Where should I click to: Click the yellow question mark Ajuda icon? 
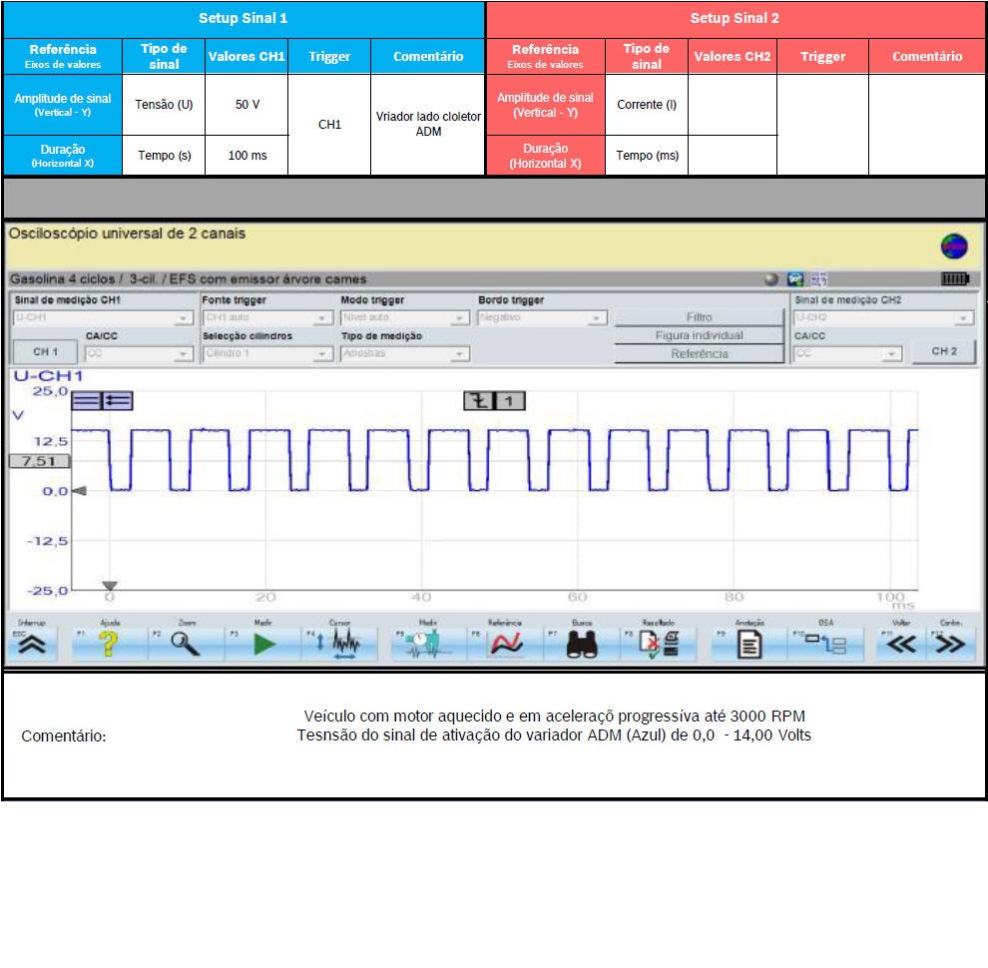coord(110,645)
